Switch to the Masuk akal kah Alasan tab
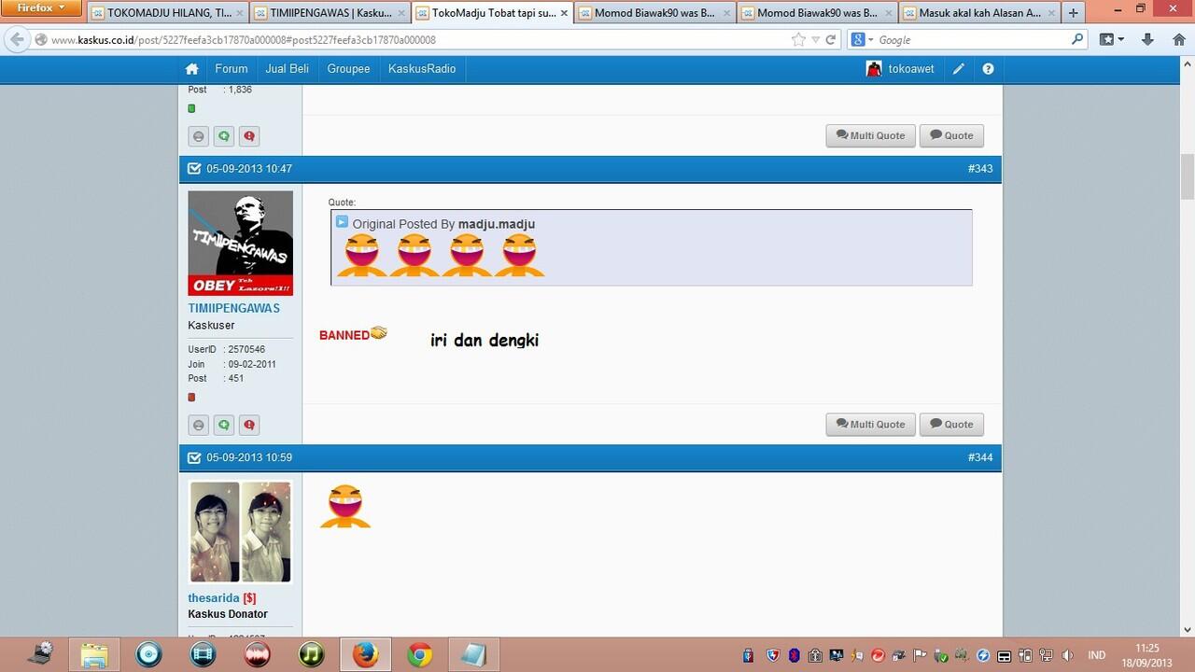Viewport: 1195px width, 672px height. tap(979, 13)
